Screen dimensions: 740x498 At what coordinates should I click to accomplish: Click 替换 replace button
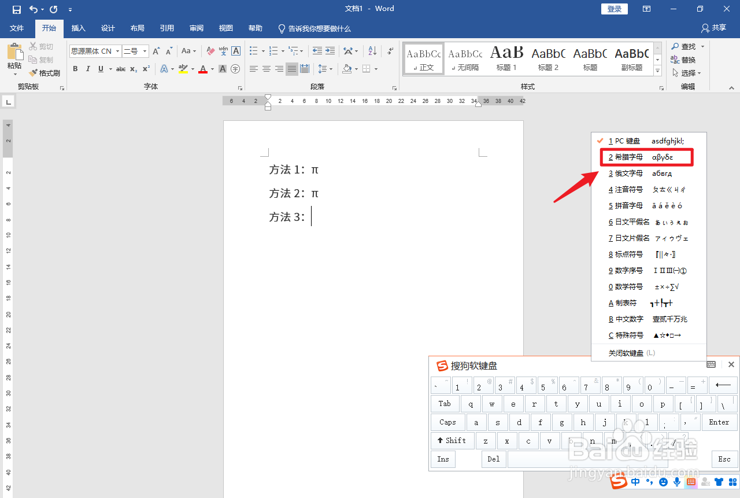[x=683, y=60]
